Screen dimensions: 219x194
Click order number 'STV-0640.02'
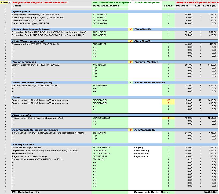click(100, 15)
